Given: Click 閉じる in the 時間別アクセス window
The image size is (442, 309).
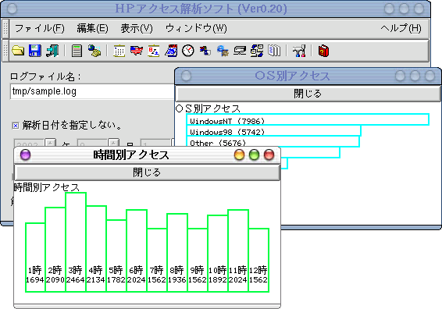Looking at the screenshot, I should pos(147,172).
